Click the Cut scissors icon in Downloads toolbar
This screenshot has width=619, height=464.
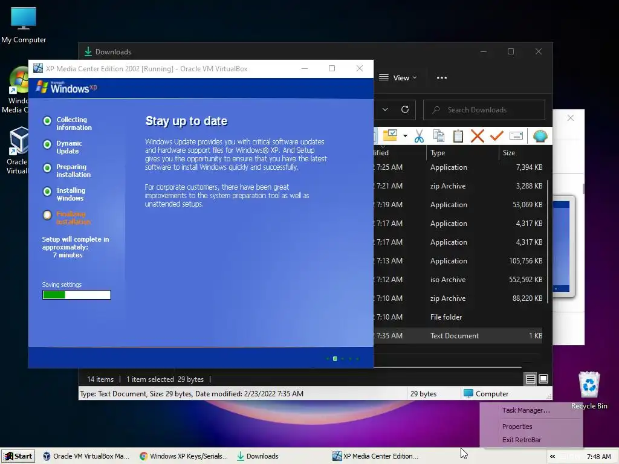tap(419, 136)
